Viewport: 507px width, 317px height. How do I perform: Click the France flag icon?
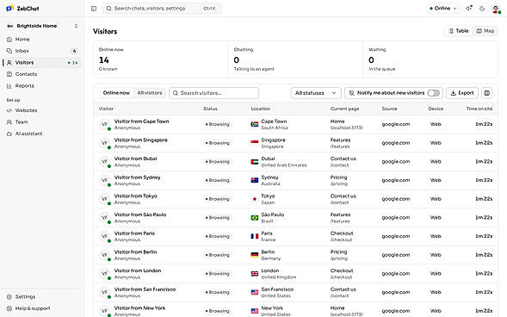coord(255,236)
